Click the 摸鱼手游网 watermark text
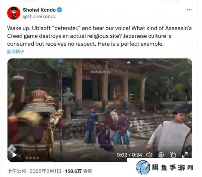 pyautogui.click(x=172, y=168)
